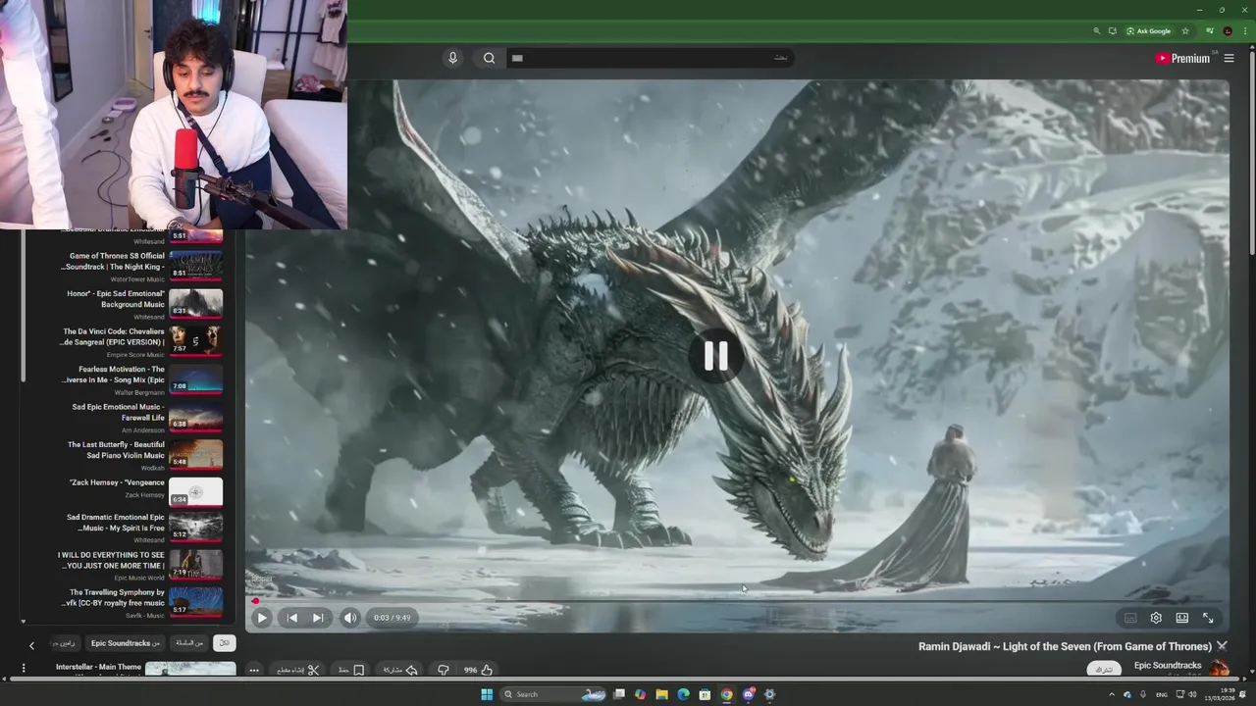Seek along the video progress bar
The height and width of the screenshot is (706, 1256).
click(x=737, y=601)
